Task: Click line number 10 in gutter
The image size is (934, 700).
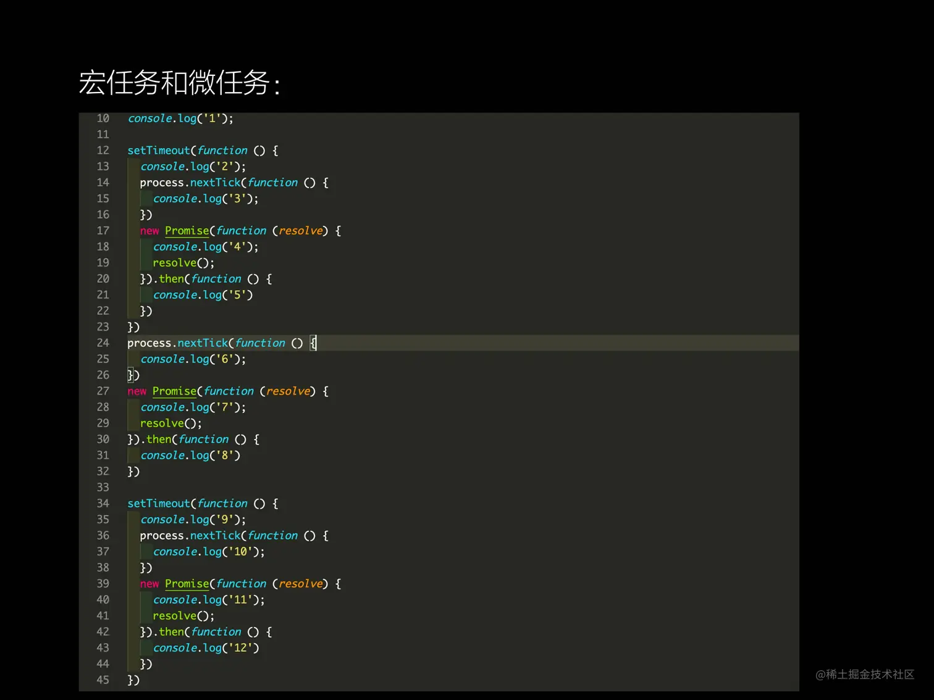Action: [x=103, y=119]
